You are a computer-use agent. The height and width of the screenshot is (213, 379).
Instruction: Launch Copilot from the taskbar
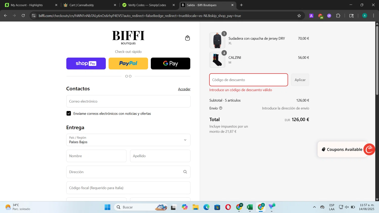(185, 207)
